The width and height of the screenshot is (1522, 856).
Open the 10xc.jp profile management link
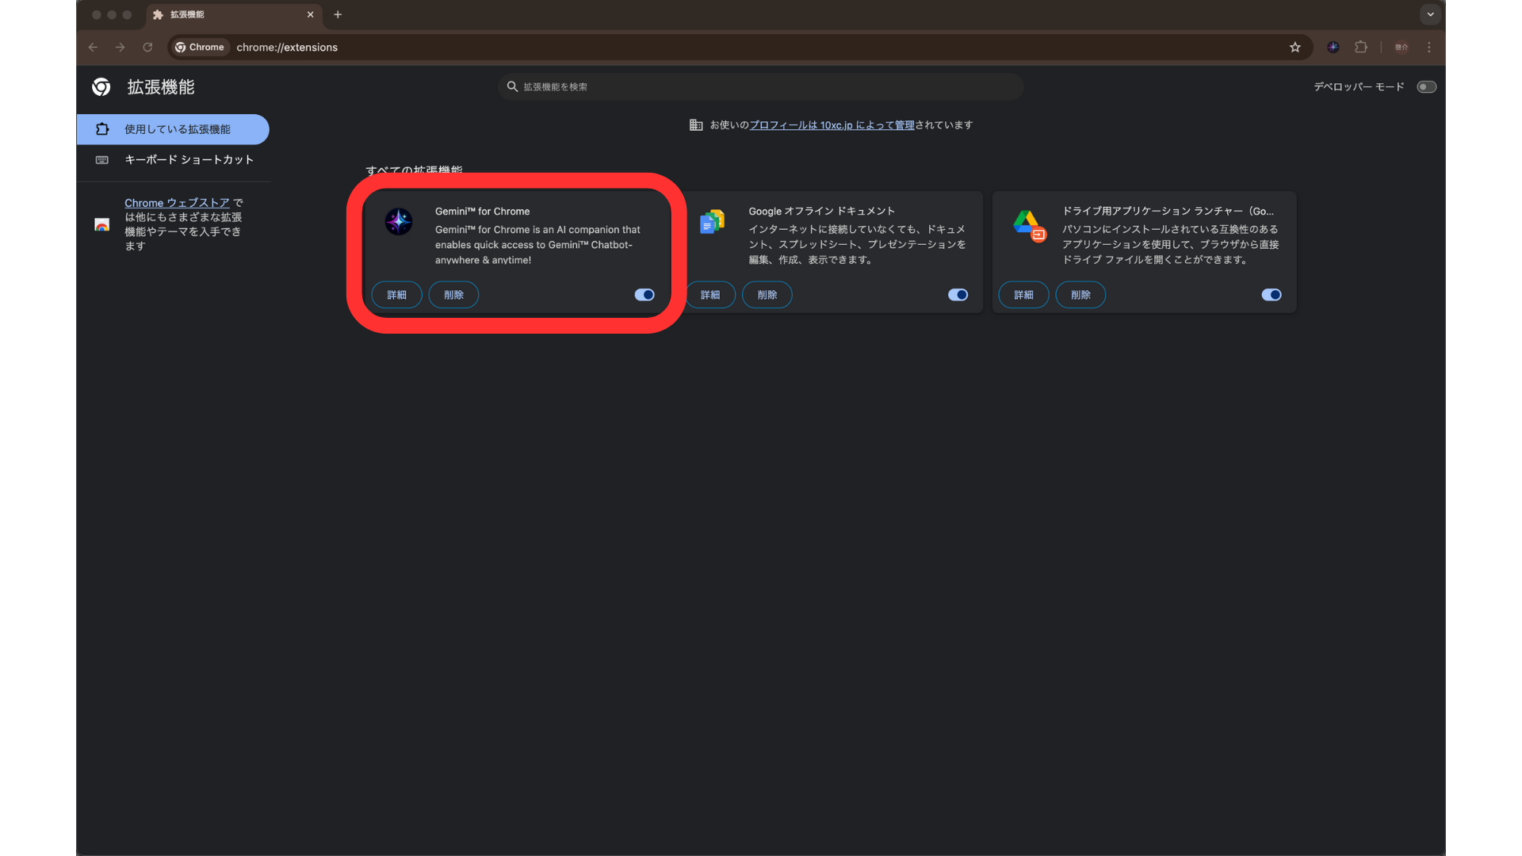[832, 125]
